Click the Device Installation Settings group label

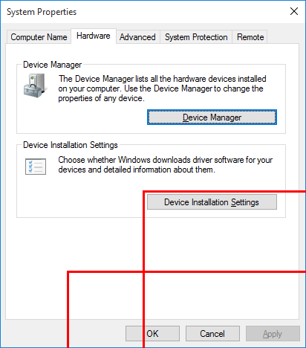tap(71, 145)
